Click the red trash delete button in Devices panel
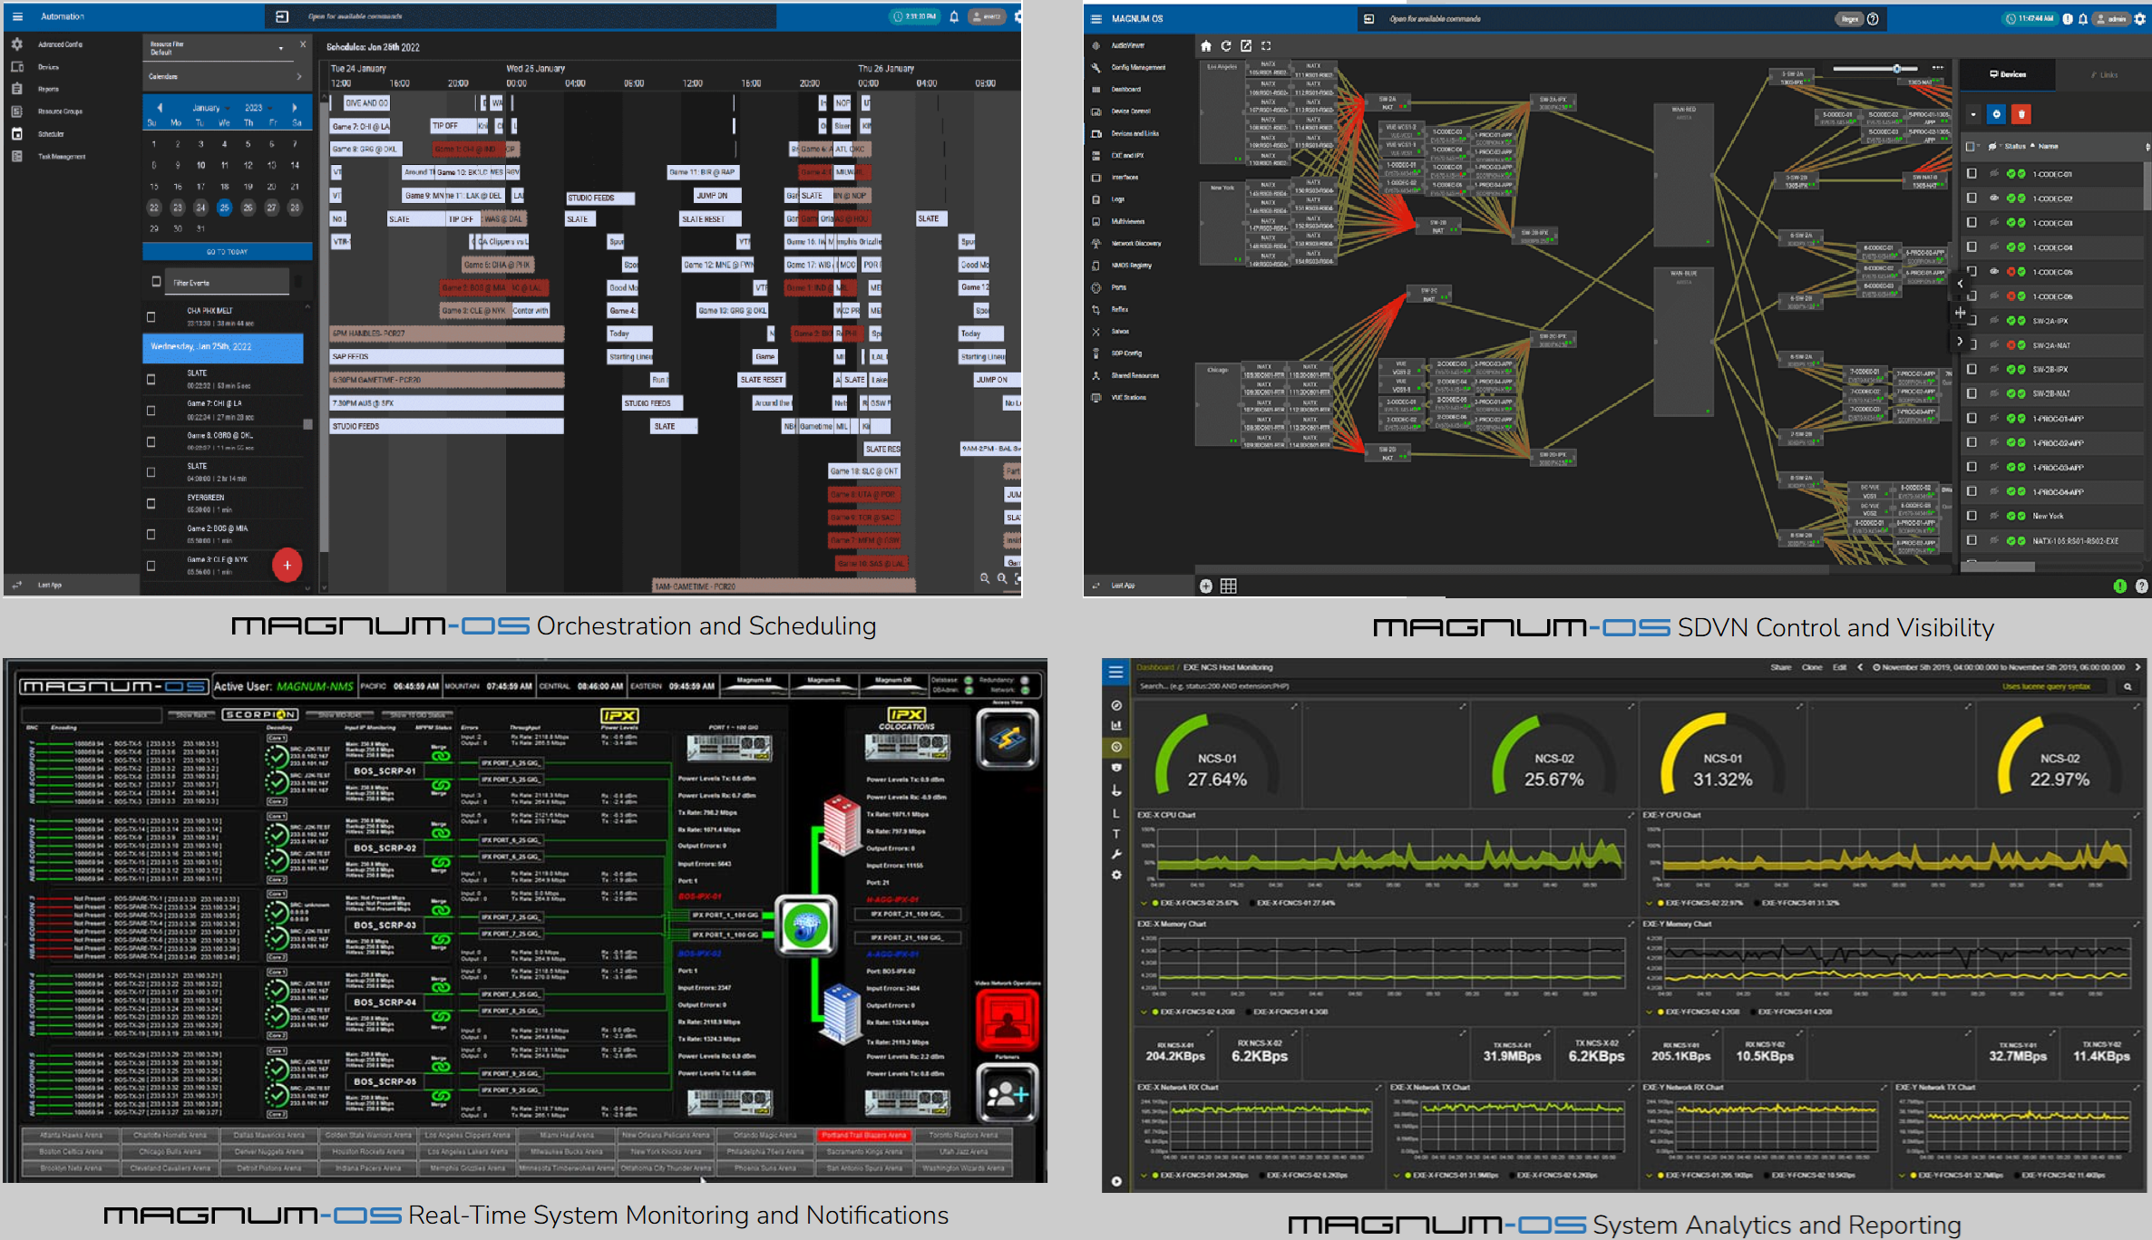Image resolution: width=2152 pixels, height=1240 pixels. pos(2021,114)
